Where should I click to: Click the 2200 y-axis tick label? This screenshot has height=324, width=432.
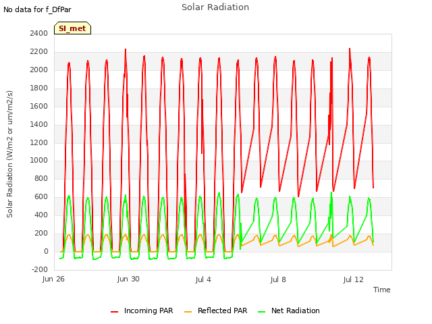(39, 52)
